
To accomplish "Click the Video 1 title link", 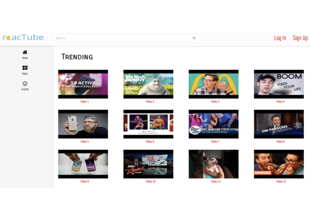I will pos(85,102).
